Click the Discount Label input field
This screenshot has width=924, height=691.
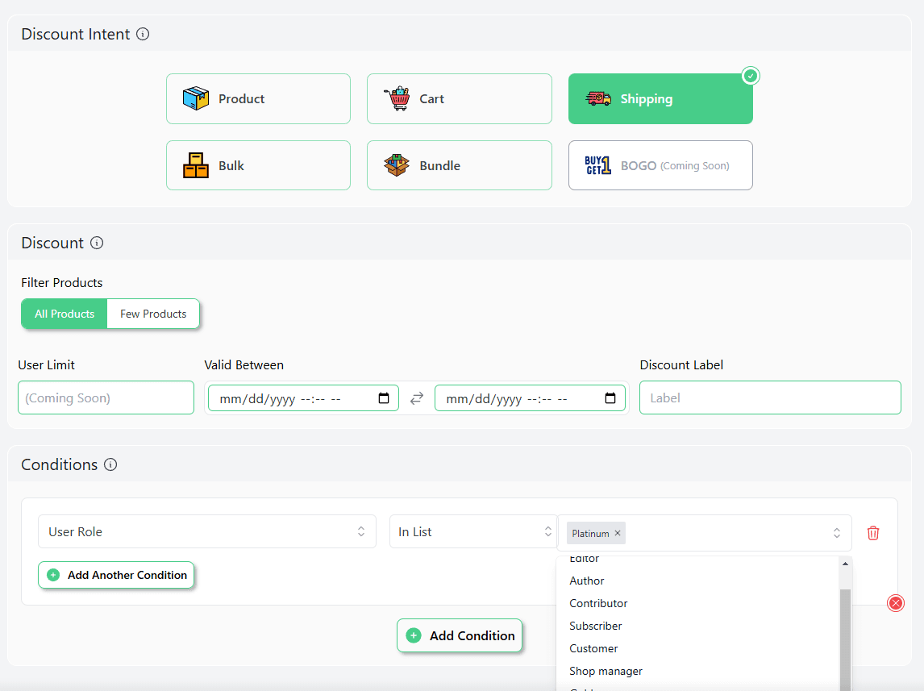[770, 398]
